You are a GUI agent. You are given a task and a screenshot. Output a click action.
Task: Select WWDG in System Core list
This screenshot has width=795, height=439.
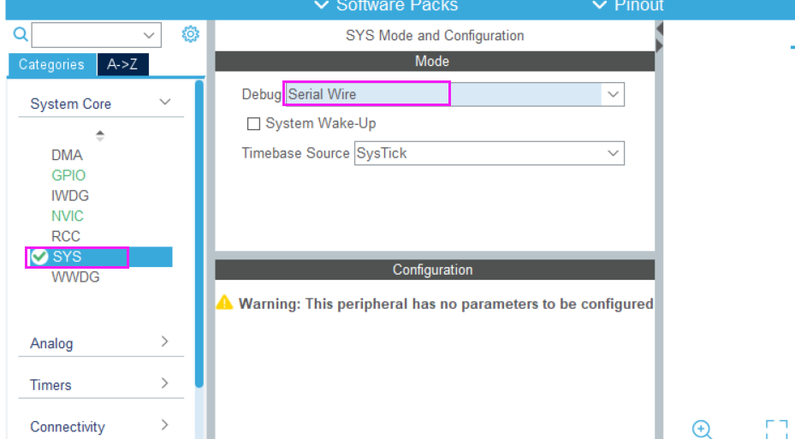coord(75,277)
